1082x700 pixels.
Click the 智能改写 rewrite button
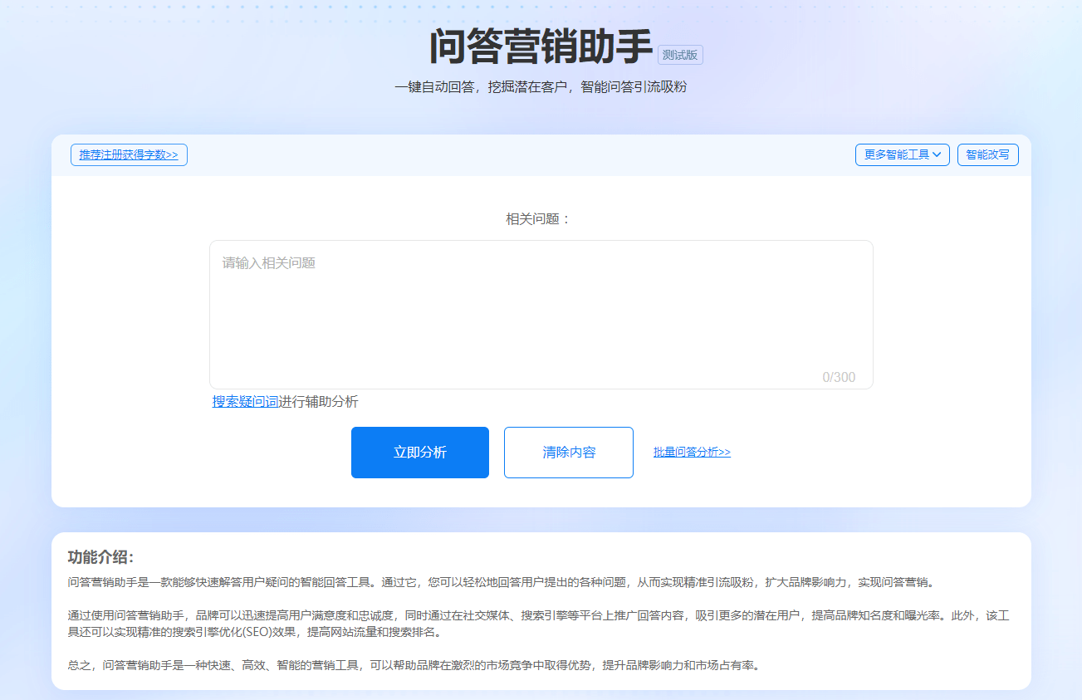(987, 154)
